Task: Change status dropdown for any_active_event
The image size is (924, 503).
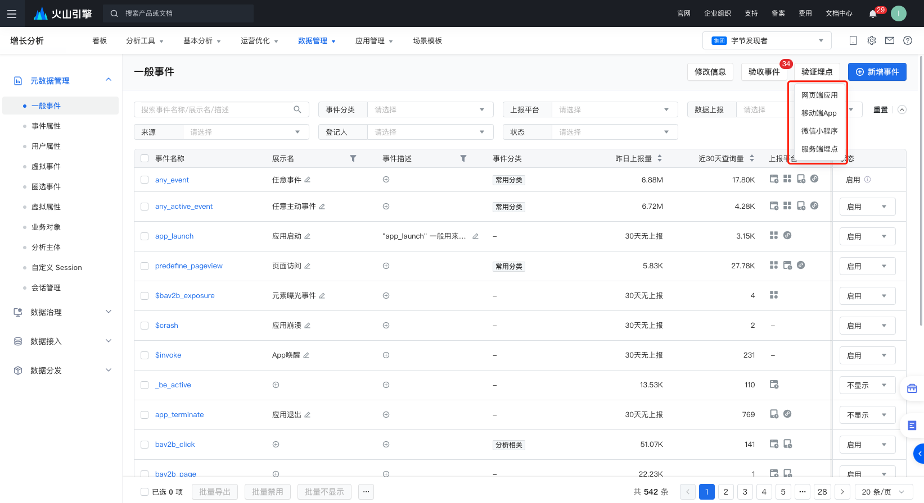Action: pyautogui.click(x=867, y=207)
